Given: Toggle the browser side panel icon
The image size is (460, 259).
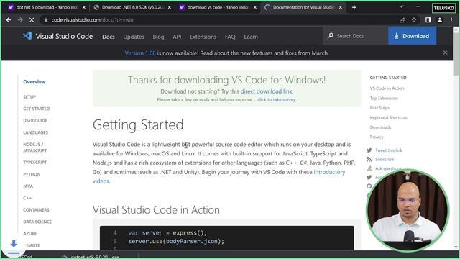Looking at the screenshot, I should 428,20.
